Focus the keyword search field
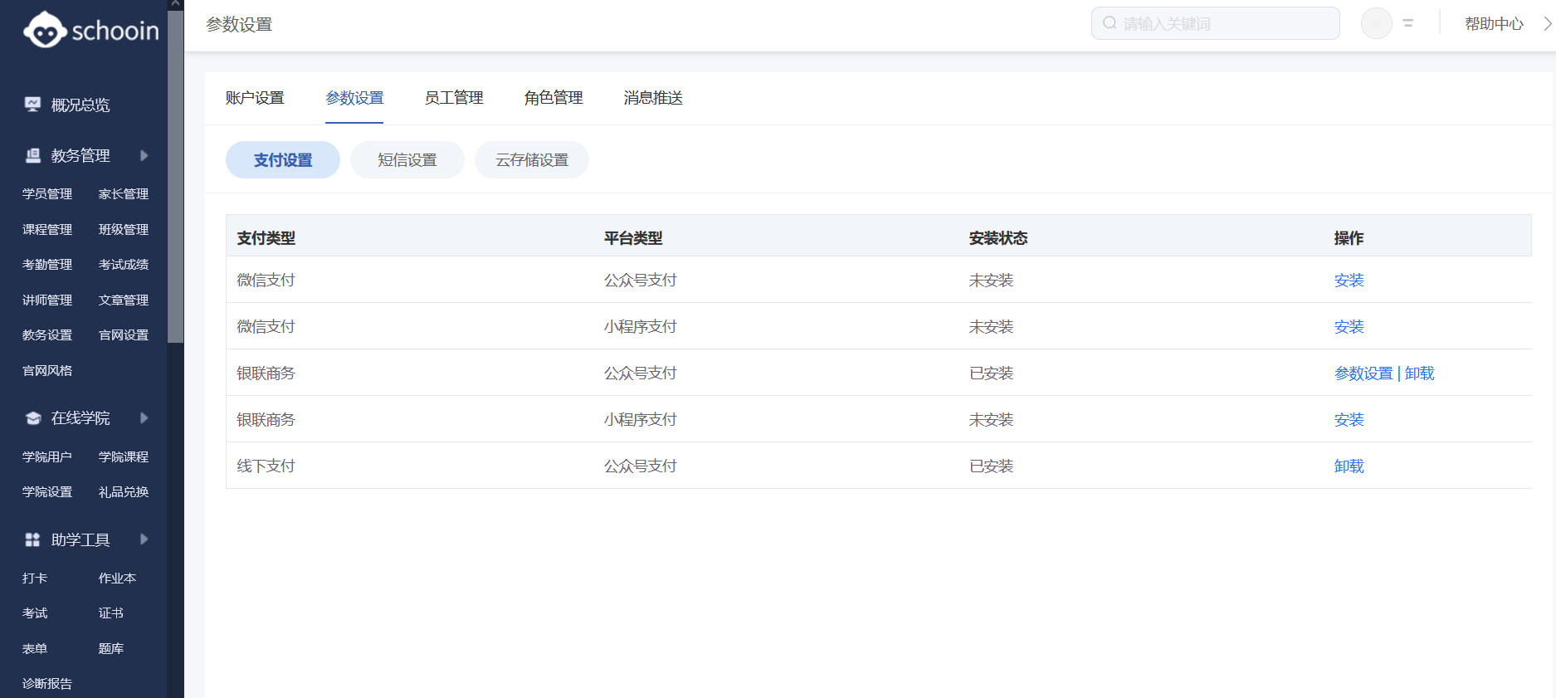Image resolution: width=1556 pixels, height=698 pixels. (1215, 23)
